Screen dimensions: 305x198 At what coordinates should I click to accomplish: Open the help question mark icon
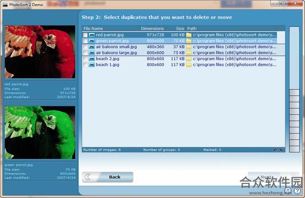coord(297,190)
